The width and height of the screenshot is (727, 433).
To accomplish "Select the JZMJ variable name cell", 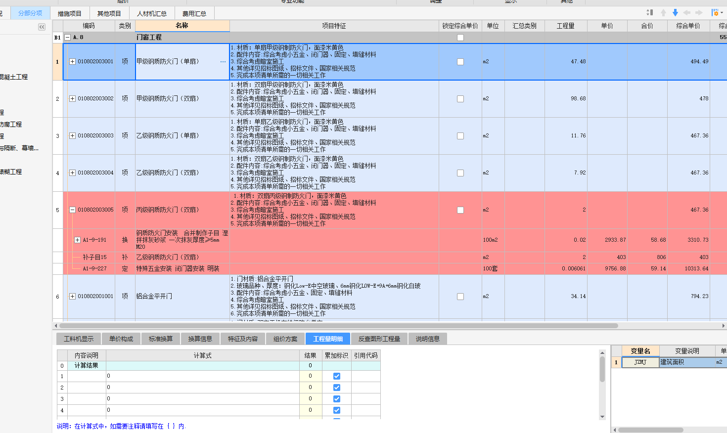I will 640,362.
